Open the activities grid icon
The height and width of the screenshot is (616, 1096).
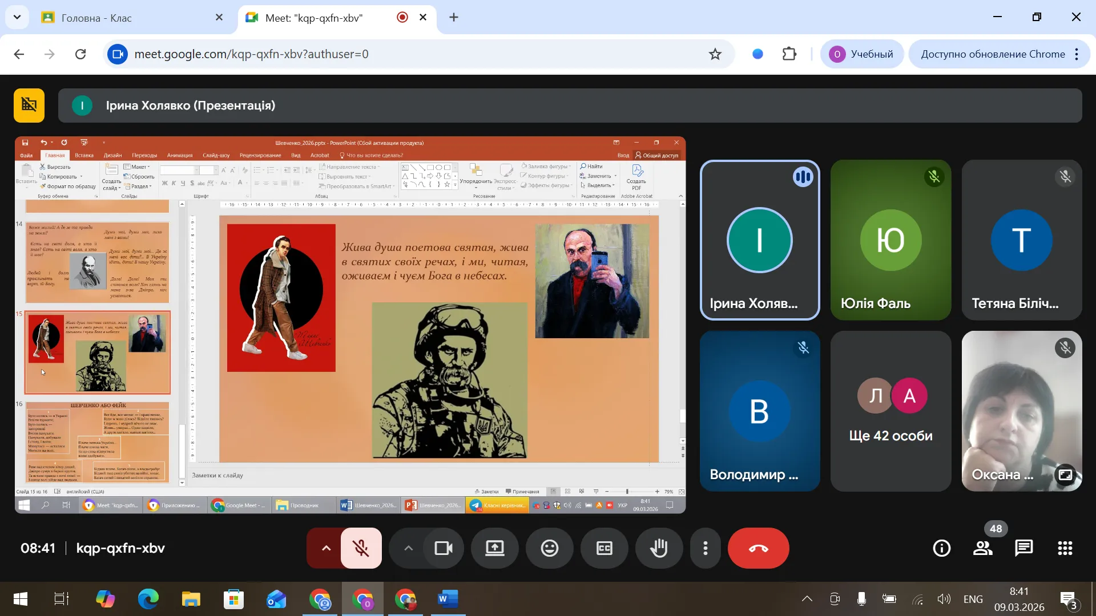point(1065,548)
